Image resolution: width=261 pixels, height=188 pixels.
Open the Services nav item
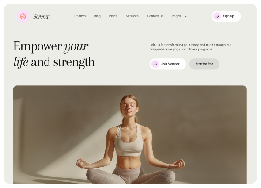(x=132, y=16)
